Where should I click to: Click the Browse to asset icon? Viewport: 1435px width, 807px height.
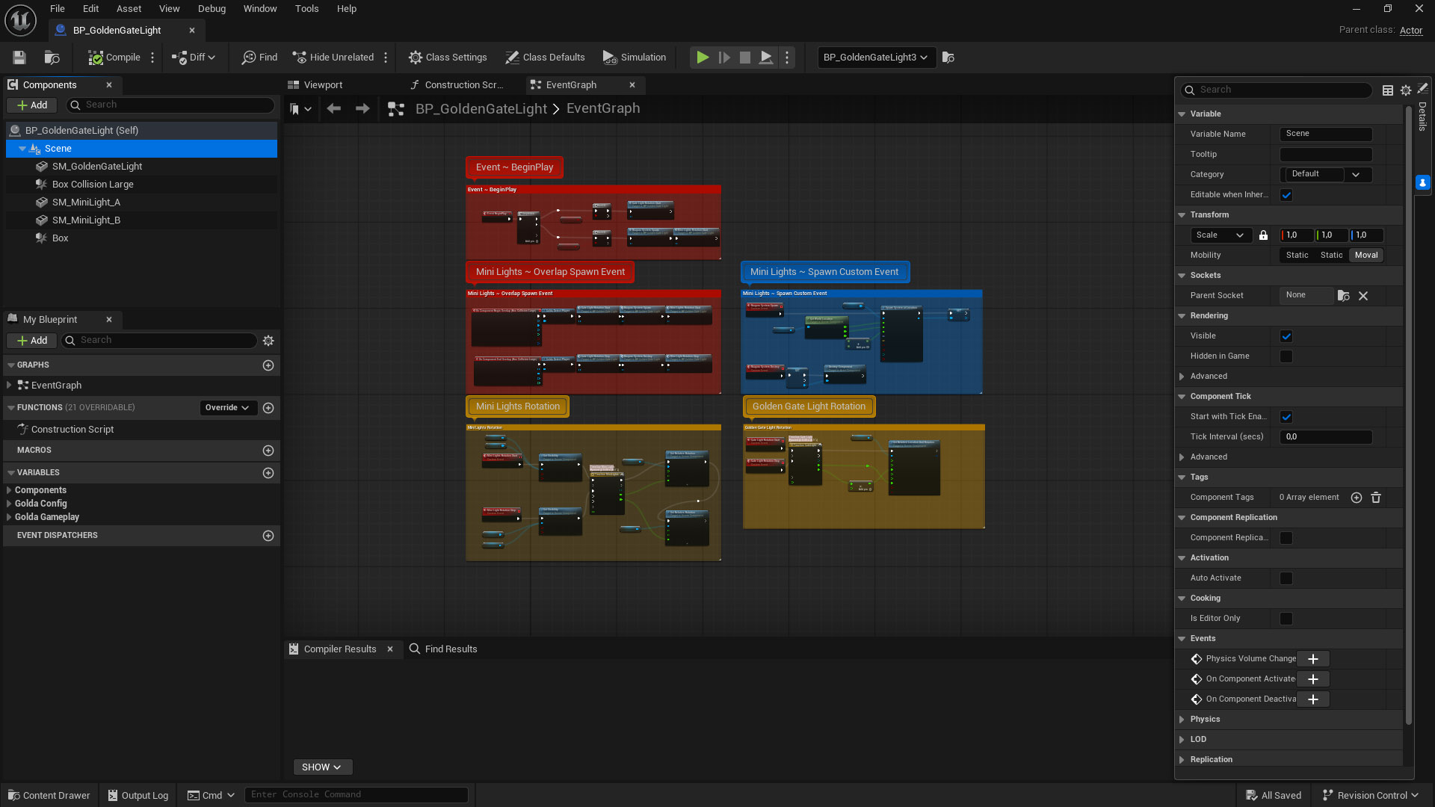[x=52, y=58]
